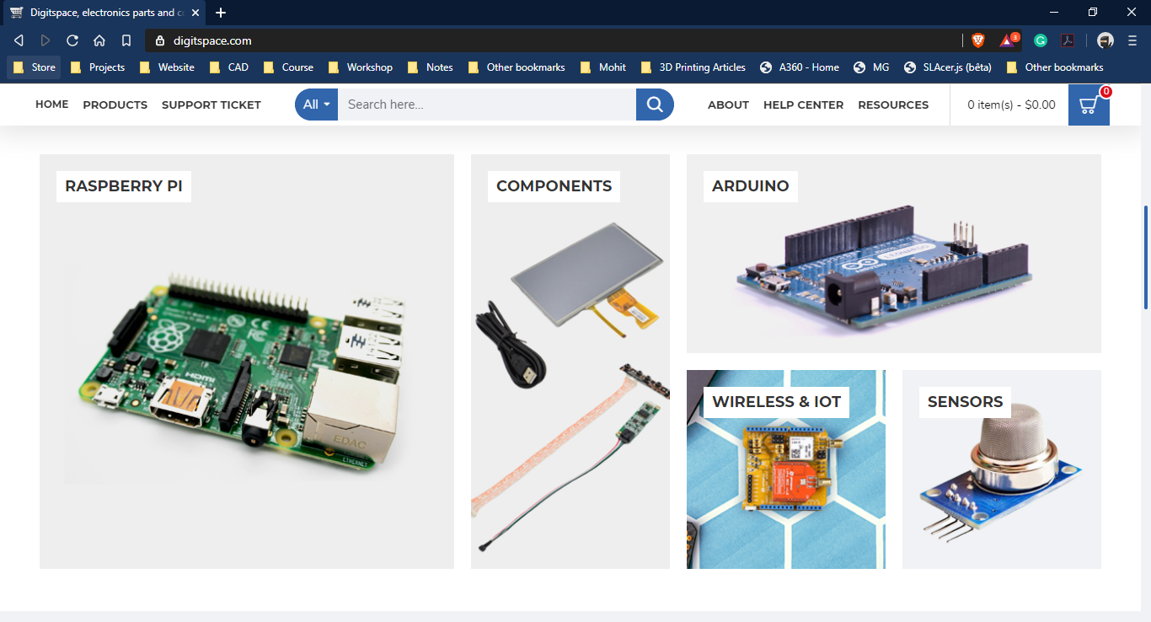The width and height of the screenshot is (1151, 622).
Task: Open the Brave Shields lion icon
Action: 978,40
